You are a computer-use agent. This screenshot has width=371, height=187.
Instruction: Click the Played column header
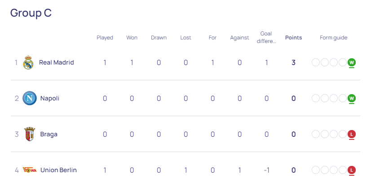coord(105,38)
